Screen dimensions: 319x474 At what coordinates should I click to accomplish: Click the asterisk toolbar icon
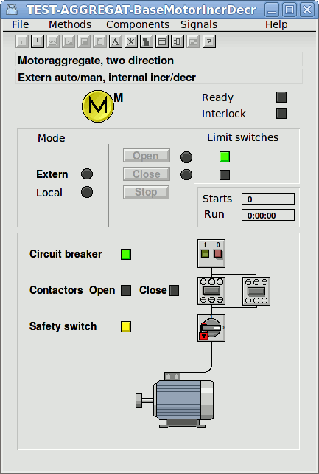[131, 42]
